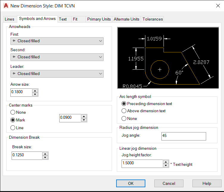Viewport: 224px width, 192px height.
Task: Increase Jog height factor using up arrow
Action: (x=166, y=162)
